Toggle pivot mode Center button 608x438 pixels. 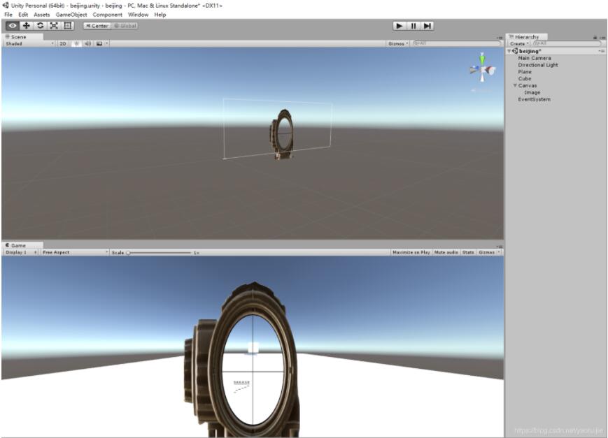pos(97,26)
